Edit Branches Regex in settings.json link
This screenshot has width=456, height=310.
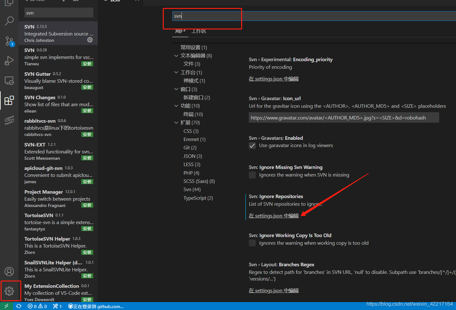274,291
